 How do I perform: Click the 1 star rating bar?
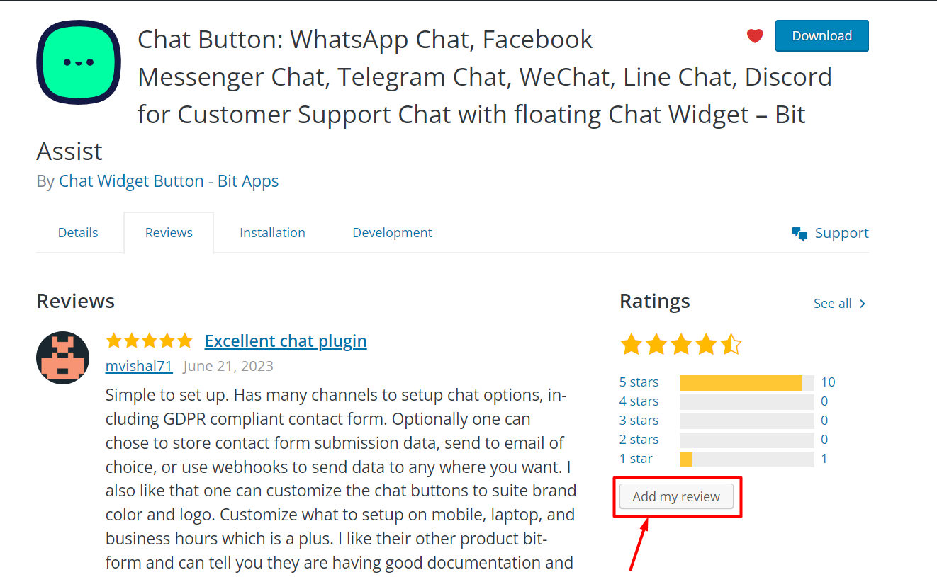(746, 459)
